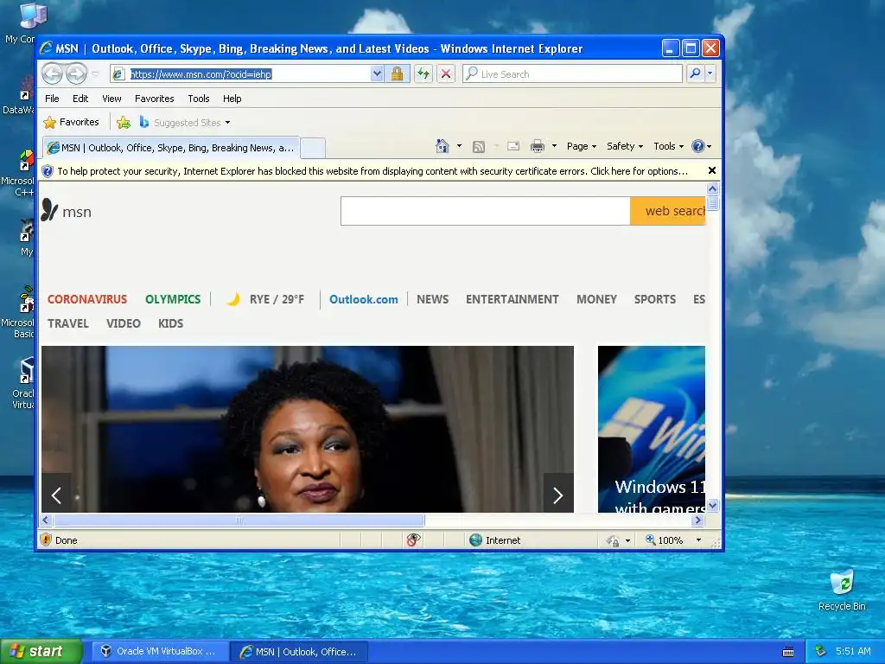Viewport: 885px width, 664px height.
Task: Open the View menu
Action: [111, 99]
